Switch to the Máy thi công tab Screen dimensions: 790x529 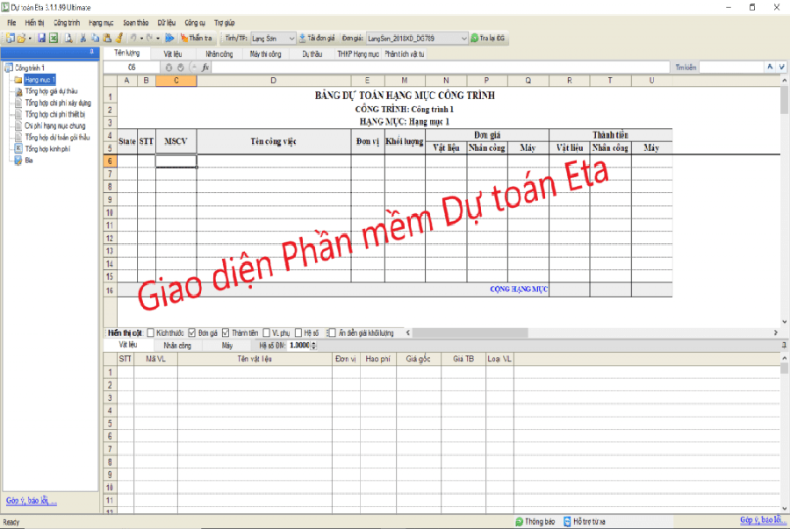(265, 54)
